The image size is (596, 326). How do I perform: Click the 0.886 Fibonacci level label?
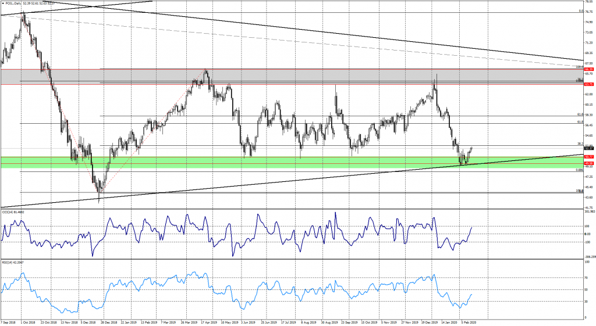pos(579,170)
